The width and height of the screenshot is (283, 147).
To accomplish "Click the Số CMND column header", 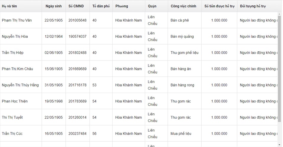I will pyautogui.click(x=78, y=6).
